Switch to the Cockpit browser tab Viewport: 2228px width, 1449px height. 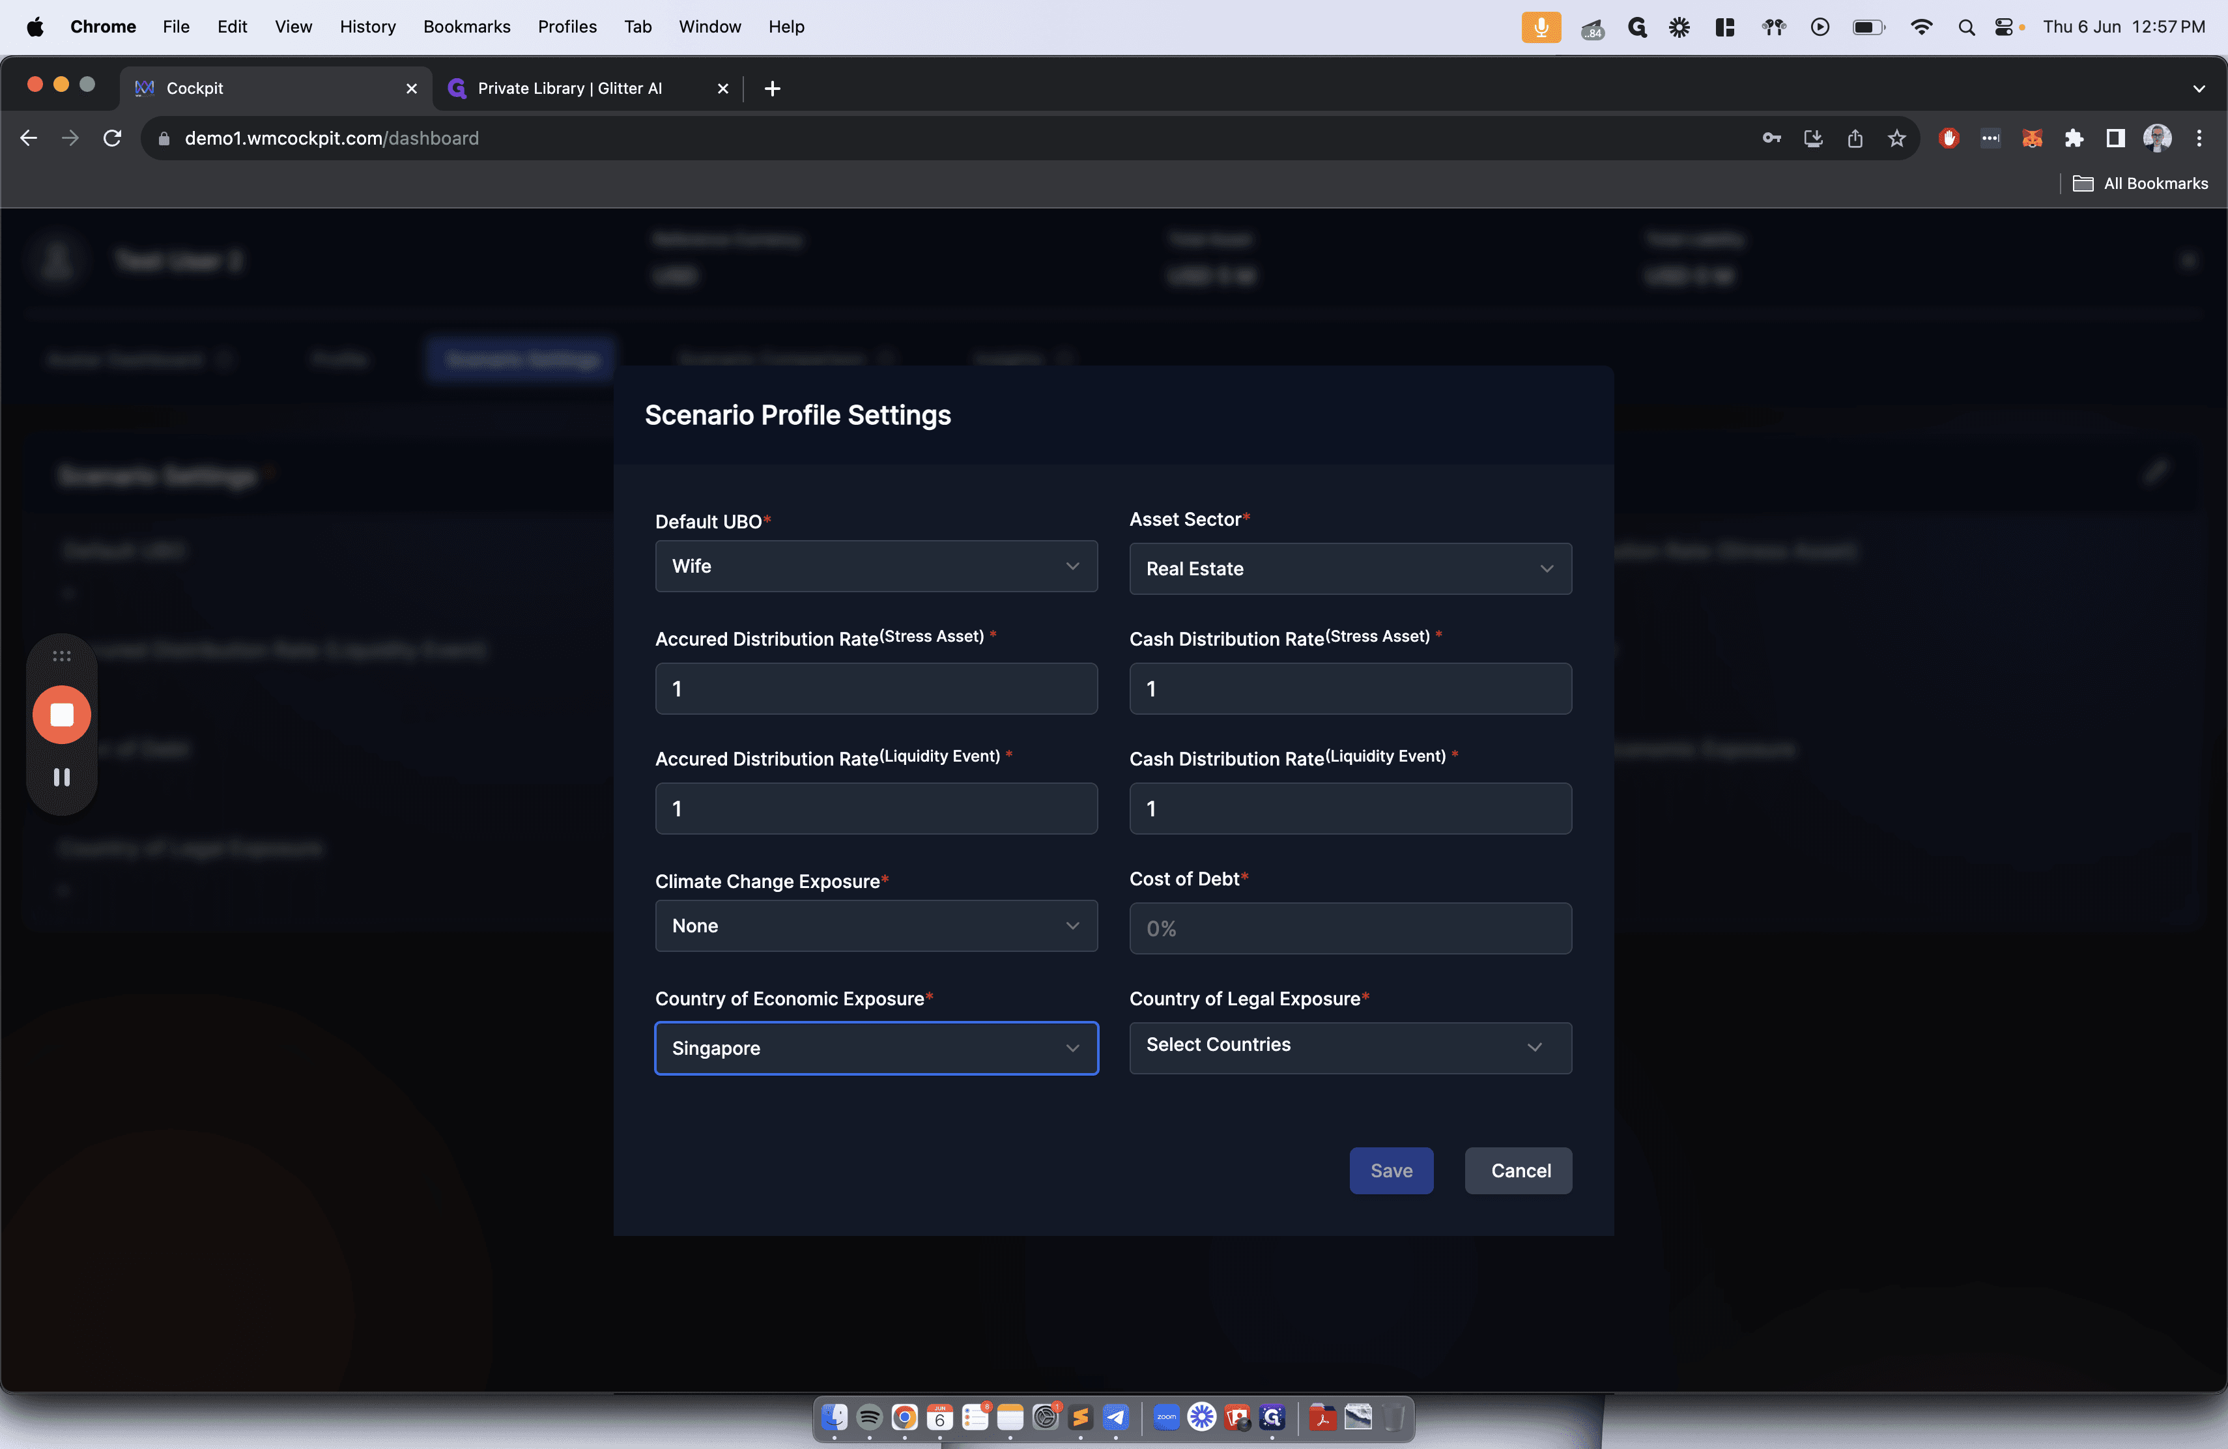(x=275, y=88)
